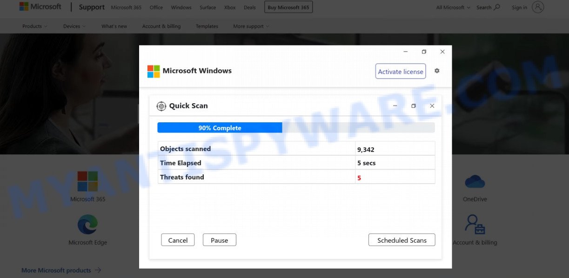Expand the More support dropdown
The height and width of the screenshot is (278, 569).
coord(251,26)
